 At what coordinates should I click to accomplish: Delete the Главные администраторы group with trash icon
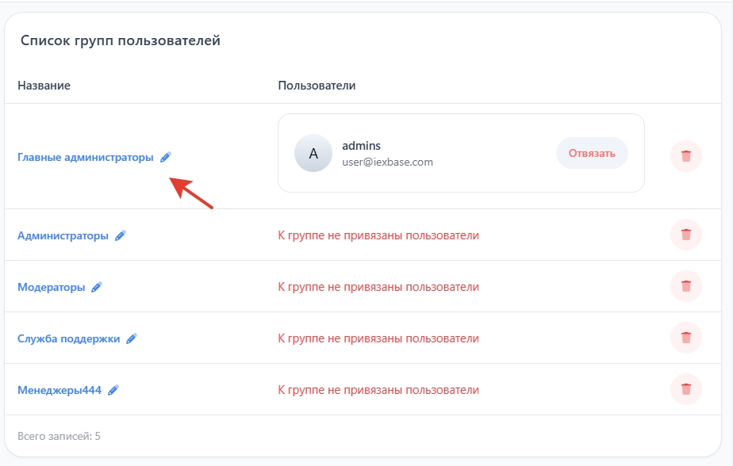pyautogui.click(x=686, y=156)
